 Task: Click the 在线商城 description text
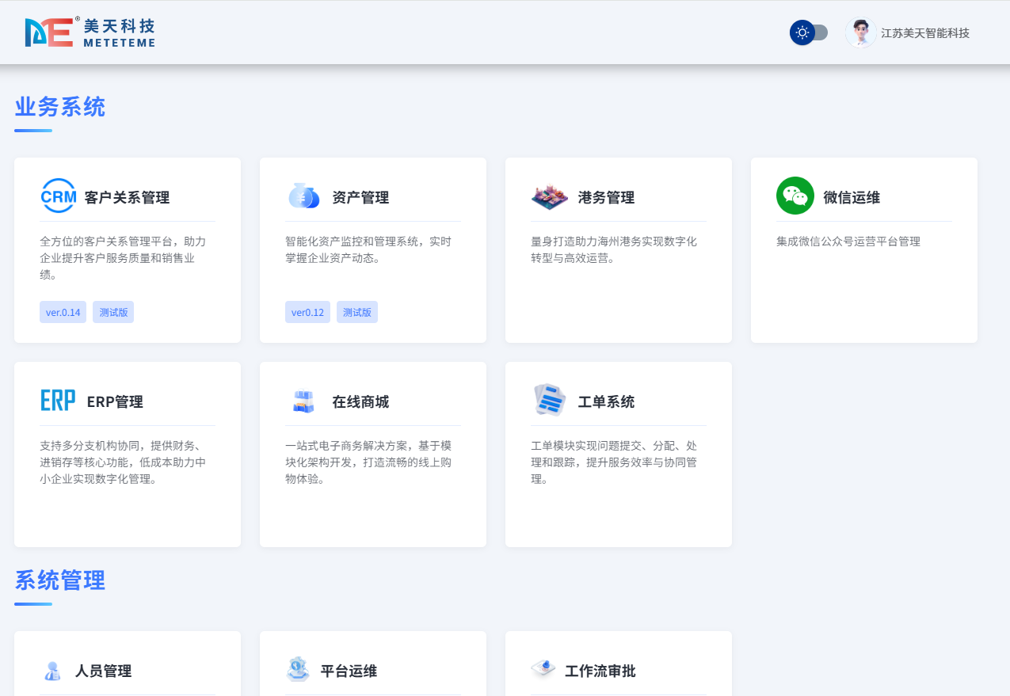click(368, 462)
